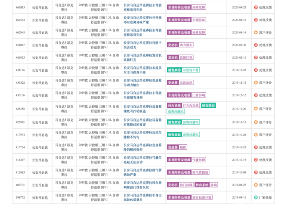
Task: Click the 用户评分 status icon in row 462945
Action: point(256,33)
